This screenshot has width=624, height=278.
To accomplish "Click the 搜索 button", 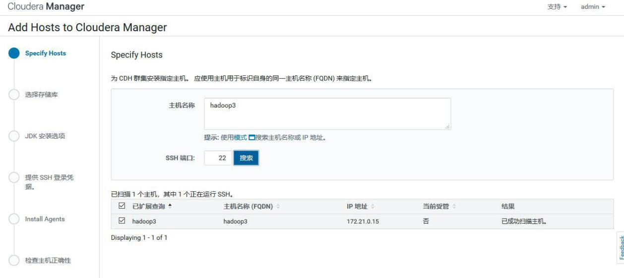I will click(x=247, y=158).
